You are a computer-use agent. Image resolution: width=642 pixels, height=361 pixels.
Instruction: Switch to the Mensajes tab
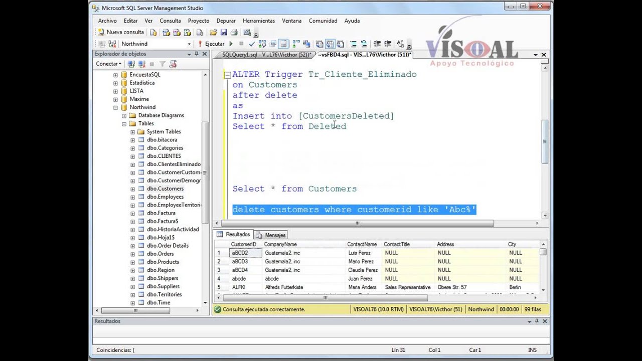click(x=271, y=235)
